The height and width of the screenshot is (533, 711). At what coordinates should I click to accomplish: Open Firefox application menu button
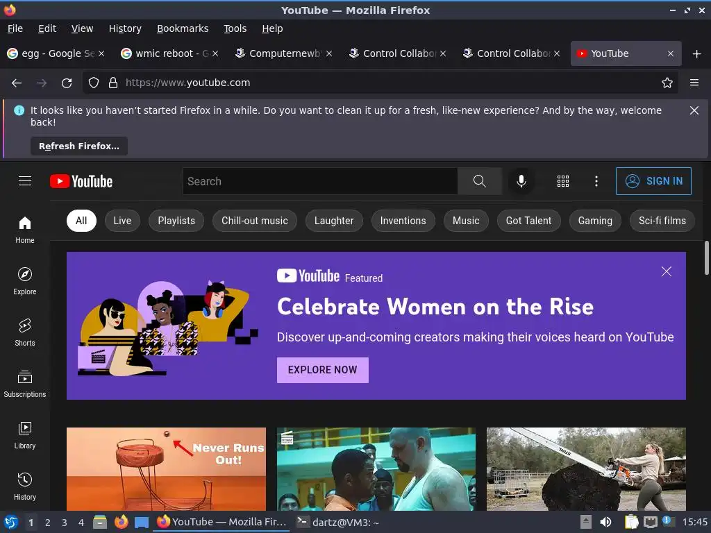click(x=694, y=83)
